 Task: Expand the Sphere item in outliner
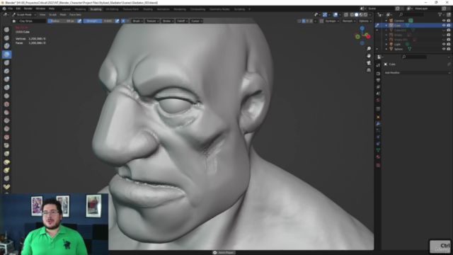point(386,49)
